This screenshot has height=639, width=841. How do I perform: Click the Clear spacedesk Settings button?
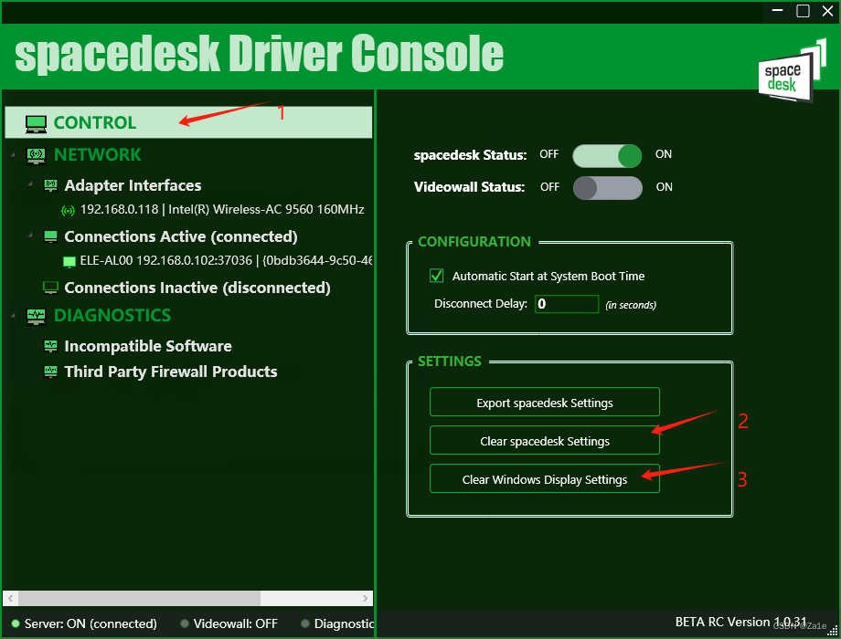[545, 441]
